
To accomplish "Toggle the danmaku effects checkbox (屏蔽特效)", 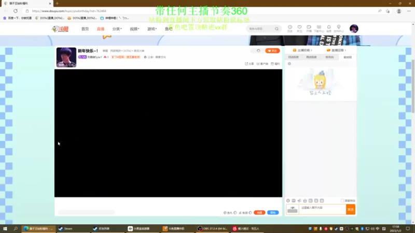I will [342, 201].
